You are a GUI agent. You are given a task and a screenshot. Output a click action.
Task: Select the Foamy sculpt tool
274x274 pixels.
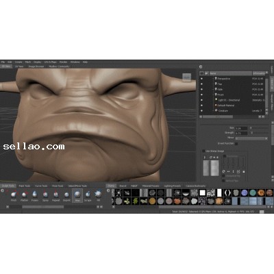click(x=35, y=196)
